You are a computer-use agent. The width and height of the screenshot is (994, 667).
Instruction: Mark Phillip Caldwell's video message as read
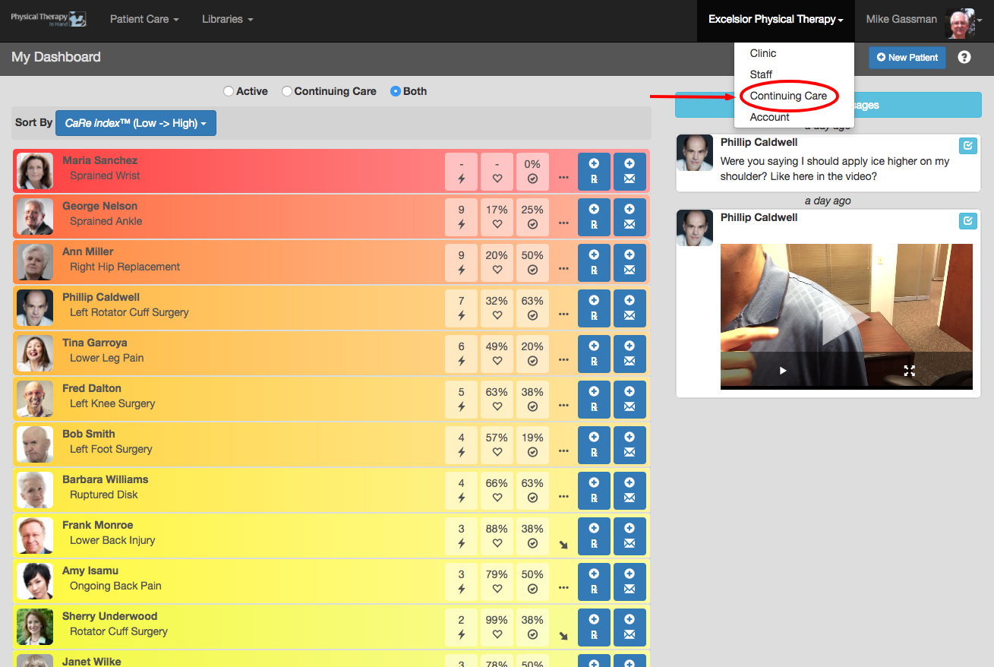click(967, 220)
